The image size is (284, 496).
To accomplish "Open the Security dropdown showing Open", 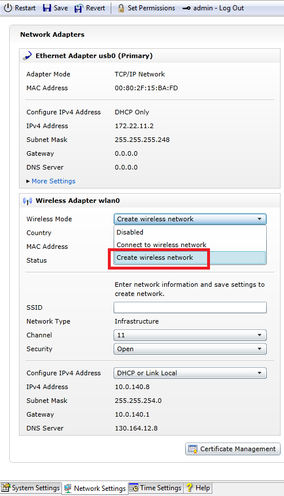I will click(x=190, y=349).
